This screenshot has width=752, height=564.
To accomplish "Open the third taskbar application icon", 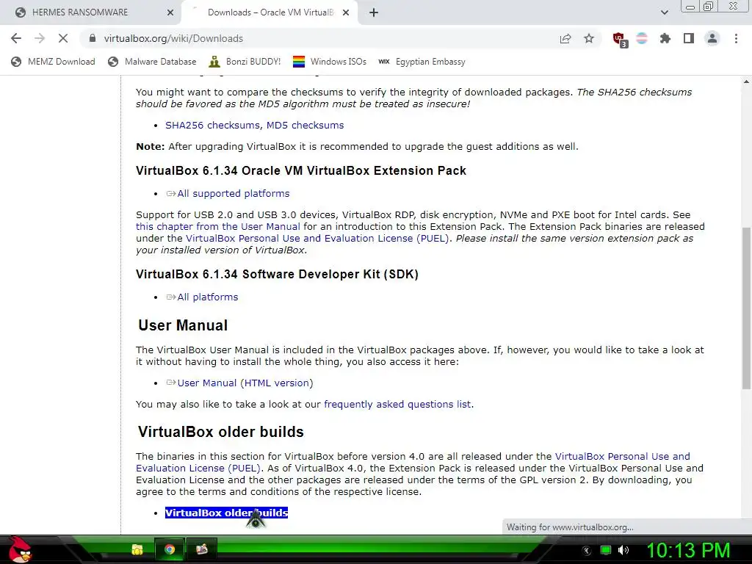I will pos(202,549).
